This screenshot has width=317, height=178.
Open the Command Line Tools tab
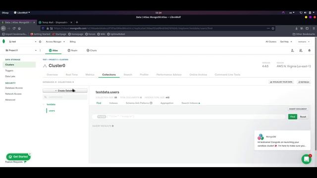pyautogui.click(x=227, y=75)
